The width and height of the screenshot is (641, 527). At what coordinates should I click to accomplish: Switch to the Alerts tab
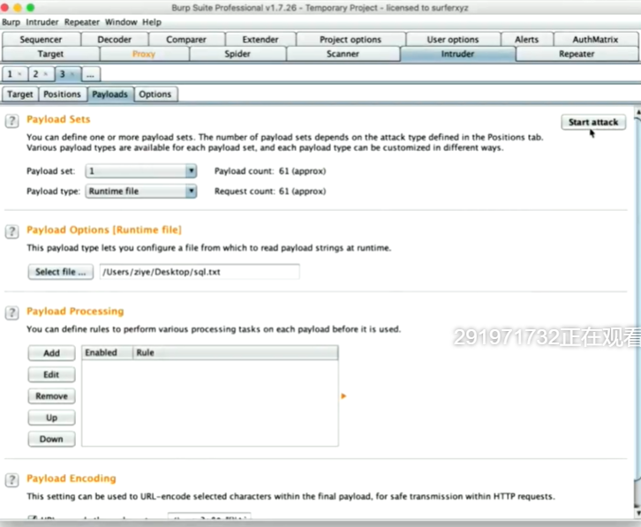(526, 39)
